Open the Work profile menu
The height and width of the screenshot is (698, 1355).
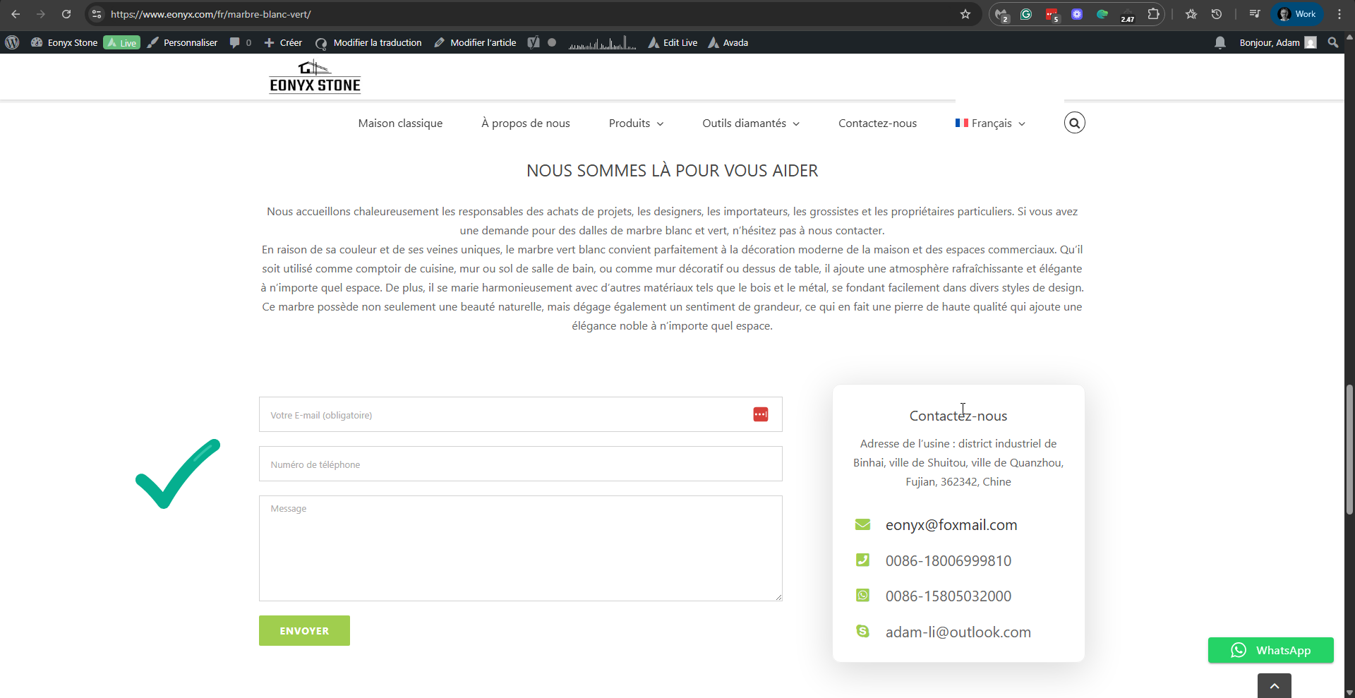(x=1297, y=14)
